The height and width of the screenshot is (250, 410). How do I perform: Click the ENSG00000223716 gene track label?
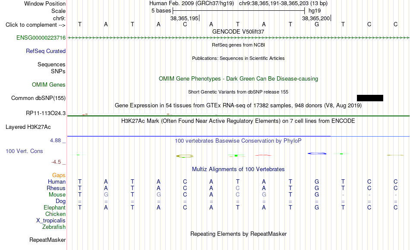[x=41, y=38]
